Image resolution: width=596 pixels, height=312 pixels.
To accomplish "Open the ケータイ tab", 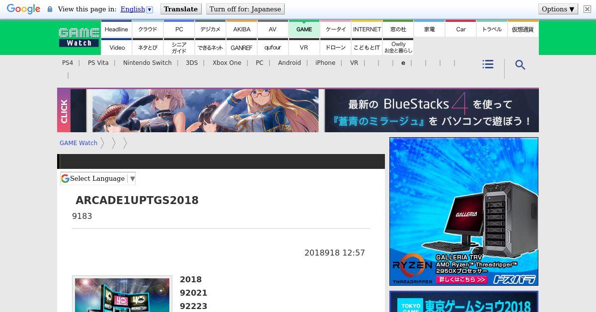I will (x=335, y=29).
